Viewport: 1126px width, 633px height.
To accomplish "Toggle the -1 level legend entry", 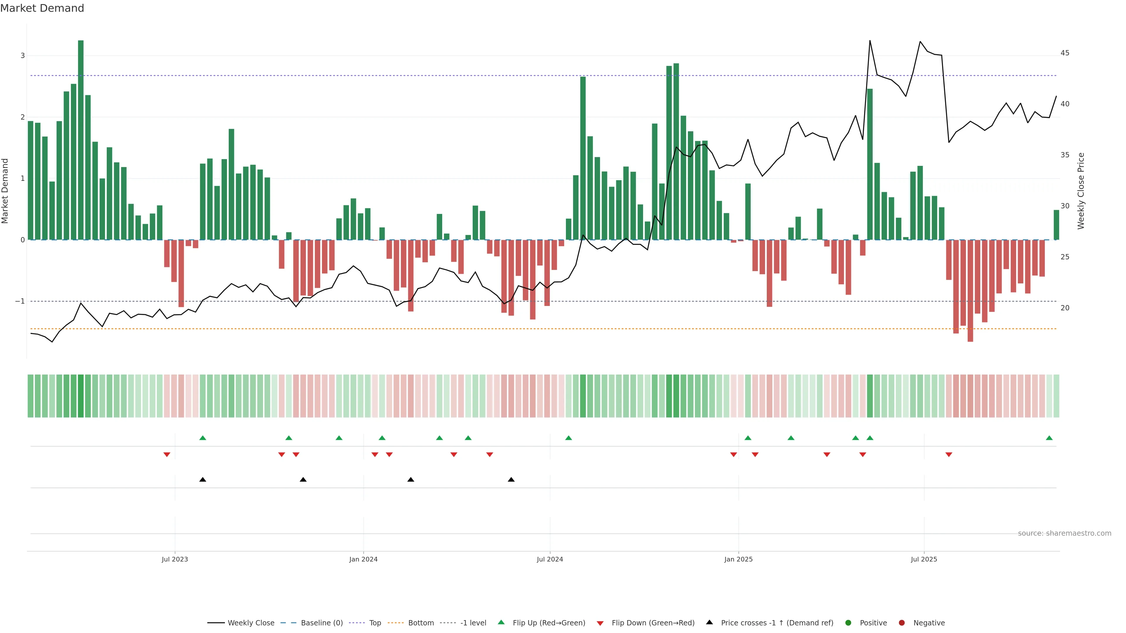I will click(x=473, y=623).
